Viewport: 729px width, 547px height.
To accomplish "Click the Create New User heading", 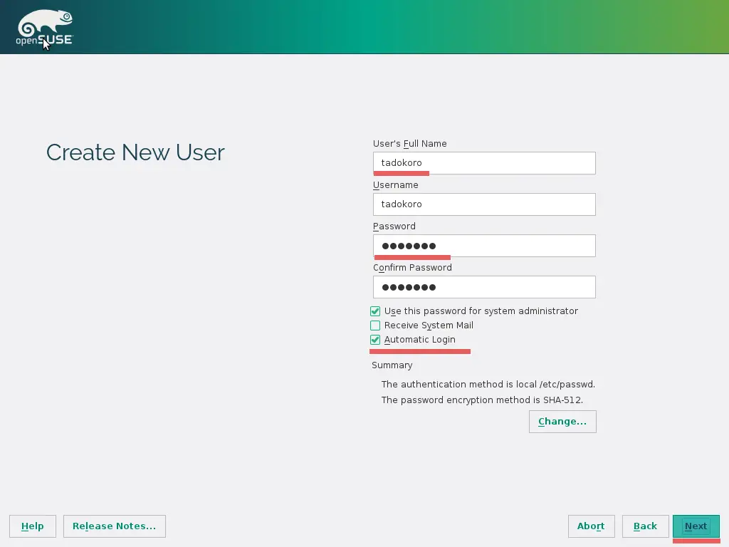I will [135, 152].
